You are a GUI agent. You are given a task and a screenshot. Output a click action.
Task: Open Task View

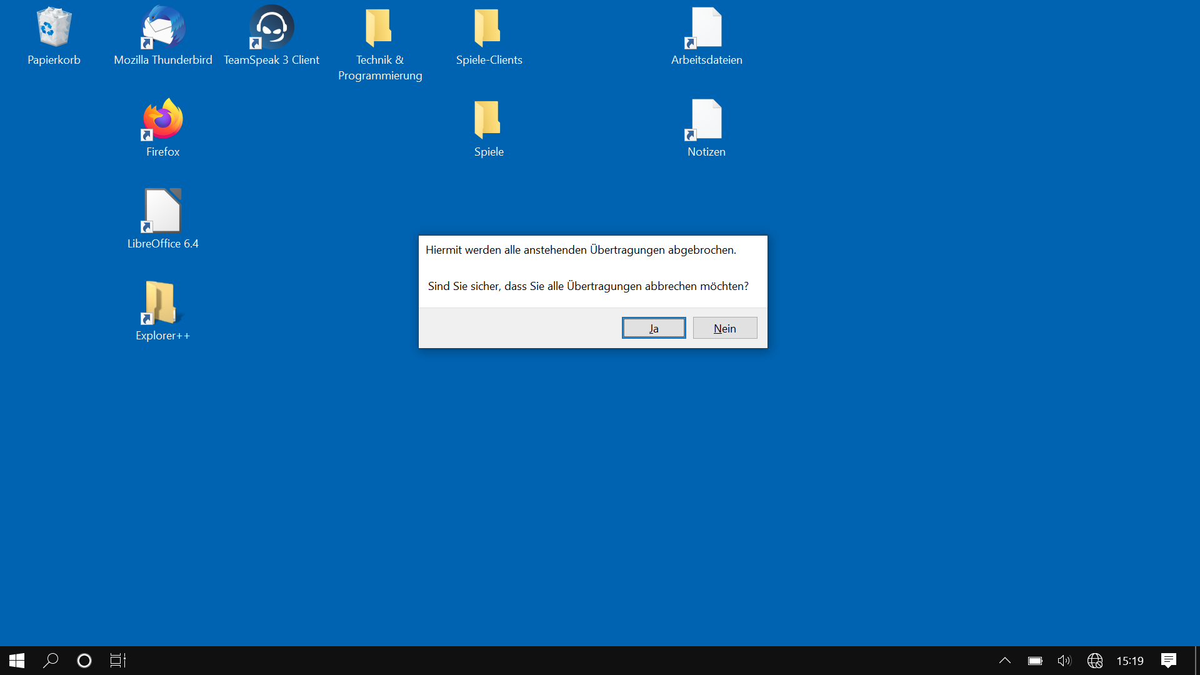117,661
